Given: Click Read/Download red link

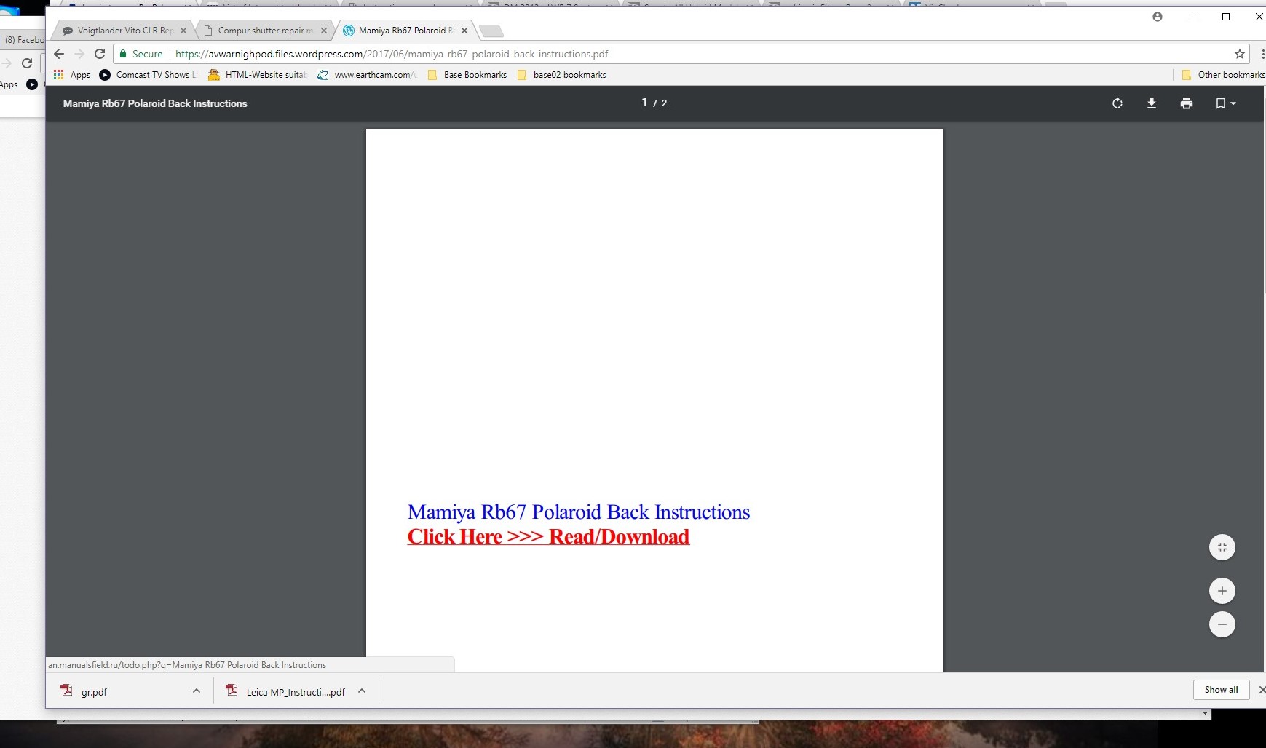Looking at the screenshot, I should (548, 537).
